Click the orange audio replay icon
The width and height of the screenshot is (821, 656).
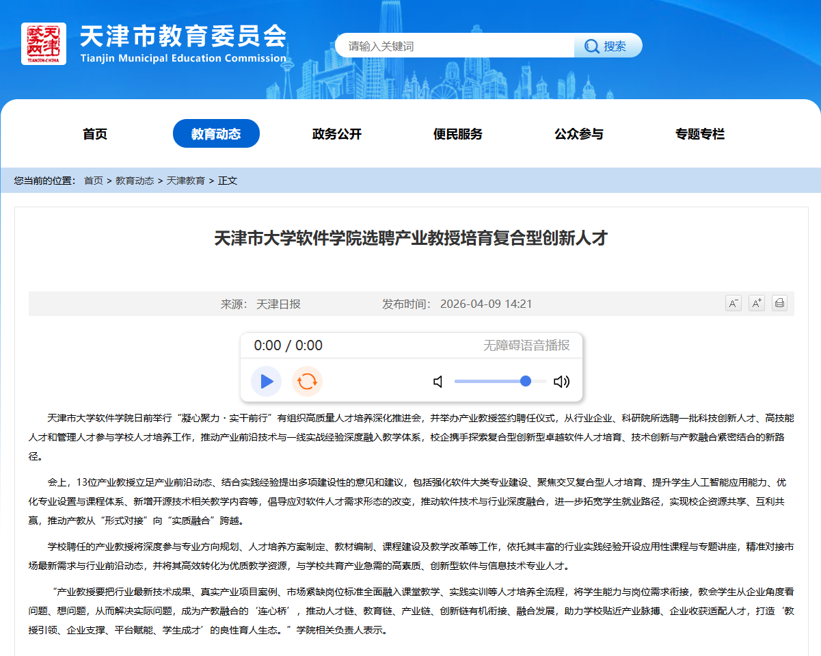point(307,381)
